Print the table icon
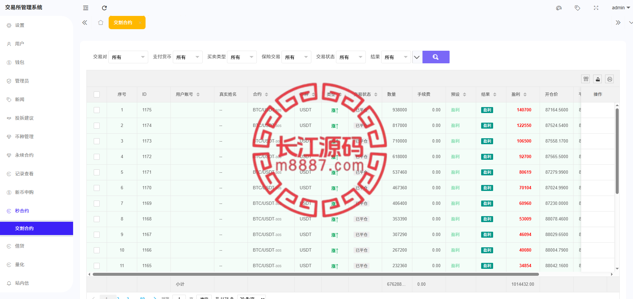The image size is (633, 299). pos(610,79)
